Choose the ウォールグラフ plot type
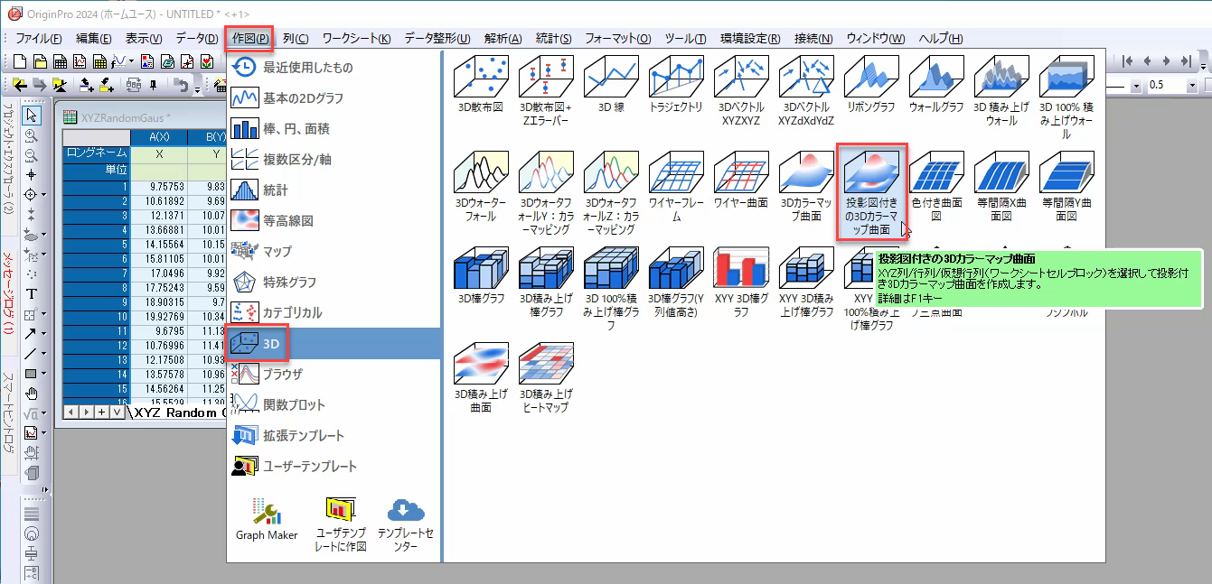Screen dimensions: 1212x584 point(936,83)
